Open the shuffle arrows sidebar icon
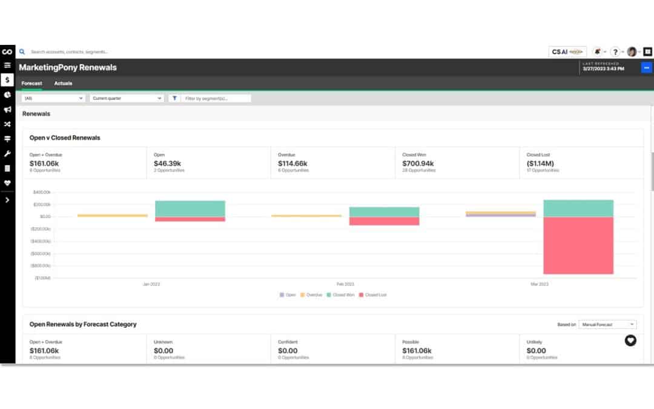The width and height of the screenshot is (654, 409). point(7,124)
